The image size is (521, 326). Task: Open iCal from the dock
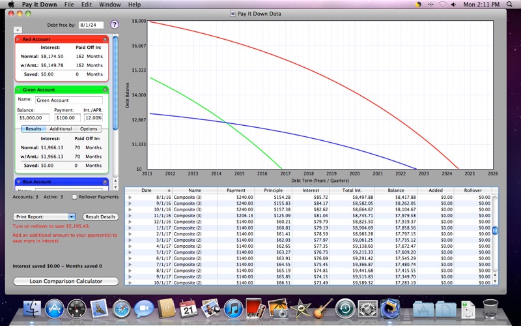click(x=188, y=308)
